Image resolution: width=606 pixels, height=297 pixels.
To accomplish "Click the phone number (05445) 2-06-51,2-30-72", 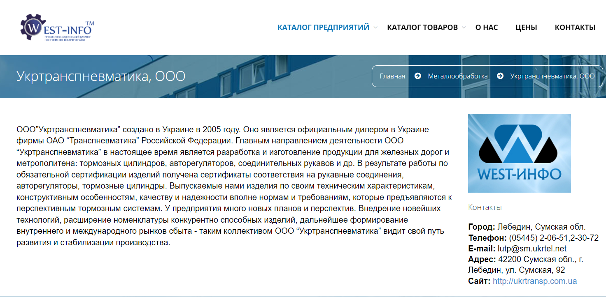I will (554, 238).
